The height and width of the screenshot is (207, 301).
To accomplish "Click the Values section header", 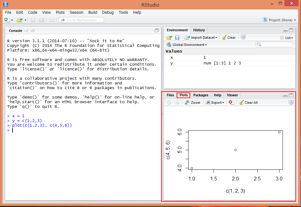I will coord(229,51).
